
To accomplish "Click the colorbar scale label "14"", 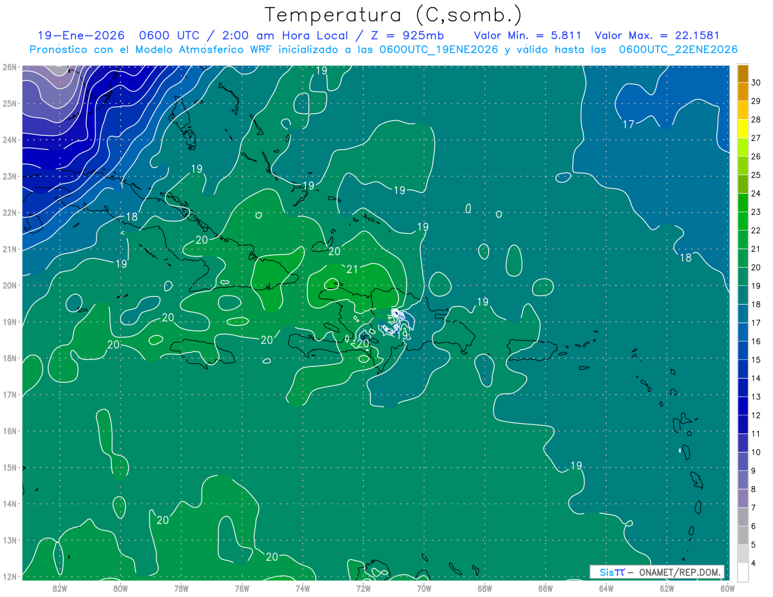I will pos(756,378).
